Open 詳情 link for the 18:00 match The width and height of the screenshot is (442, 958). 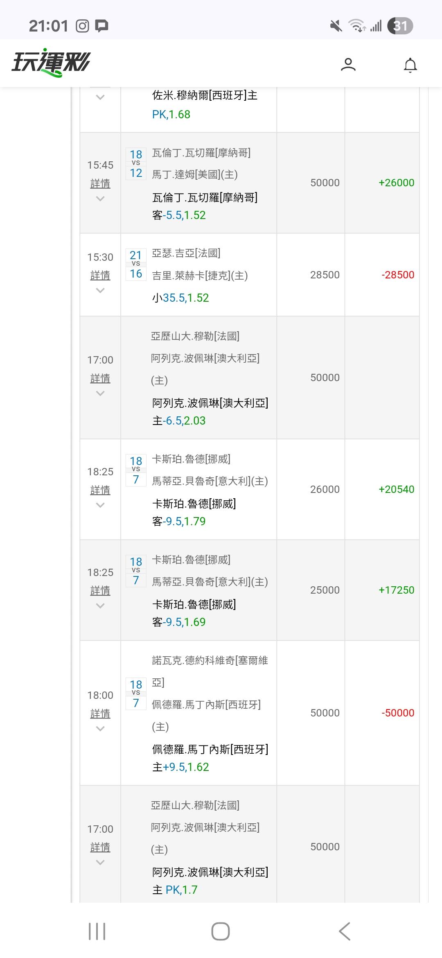(x=100, y=713)
